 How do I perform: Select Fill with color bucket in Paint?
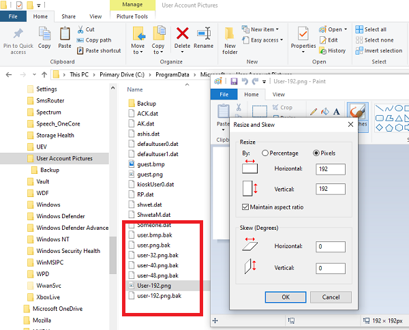click(x=325, y=112)
